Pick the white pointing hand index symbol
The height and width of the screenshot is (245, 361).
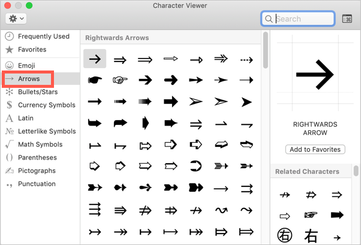click(x=120, y=80)
